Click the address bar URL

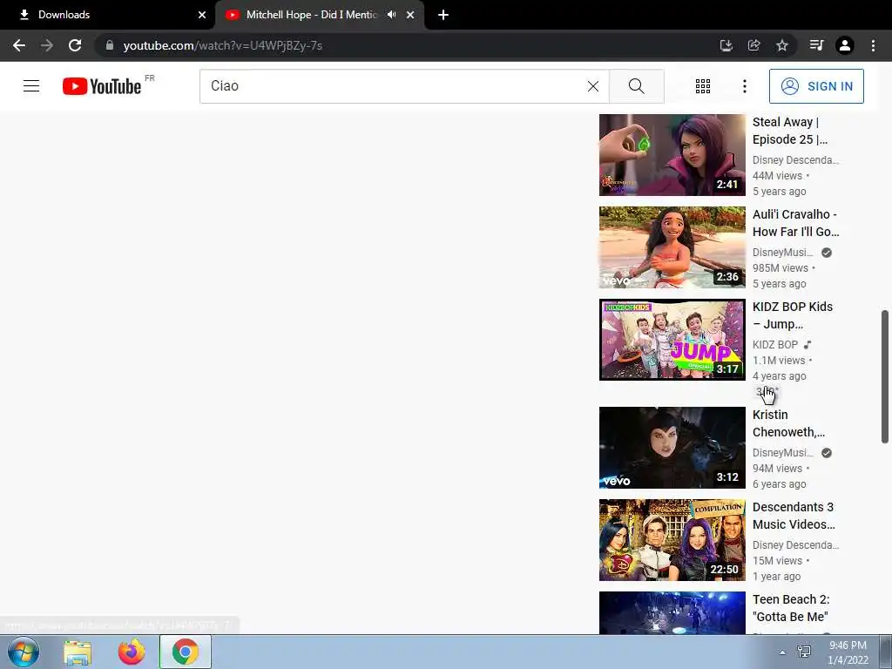pos(222,45)
